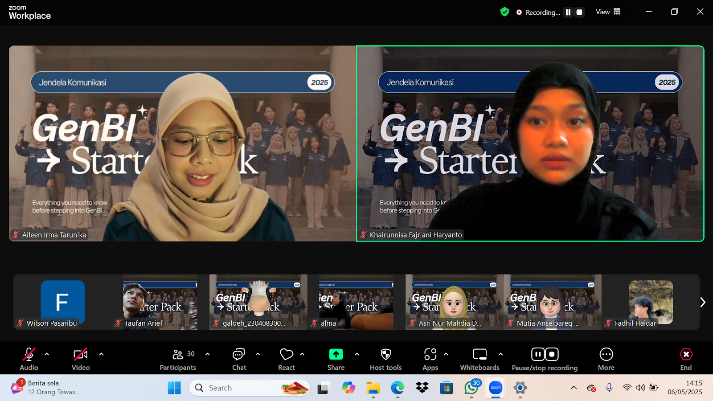Select Fadhil Haidar's video tile
This screenshot has width=713, height=401.
point(651,302)
